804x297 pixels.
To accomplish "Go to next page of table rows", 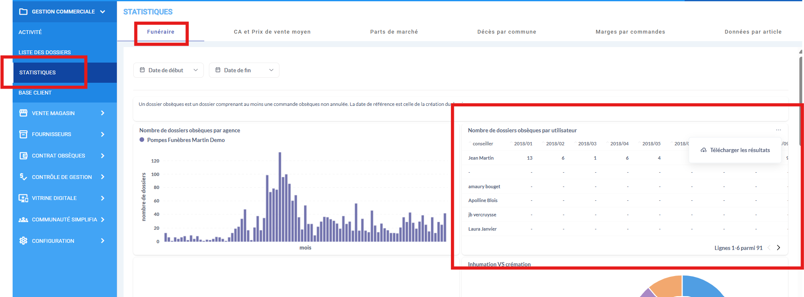I will point(778,248).
